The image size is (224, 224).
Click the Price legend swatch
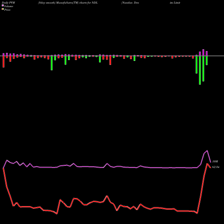click(3, 9)
